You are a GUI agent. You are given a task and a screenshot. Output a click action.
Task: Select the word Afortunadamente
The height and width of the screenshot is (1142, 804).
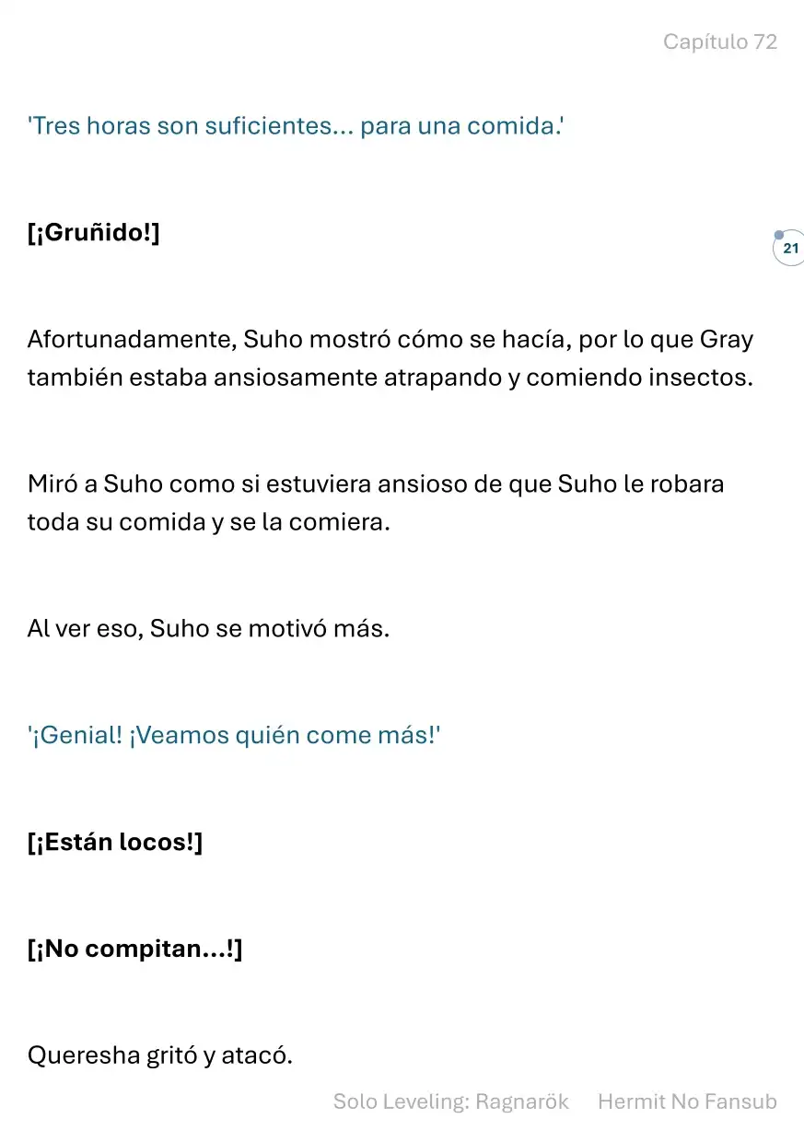(134, 340)
